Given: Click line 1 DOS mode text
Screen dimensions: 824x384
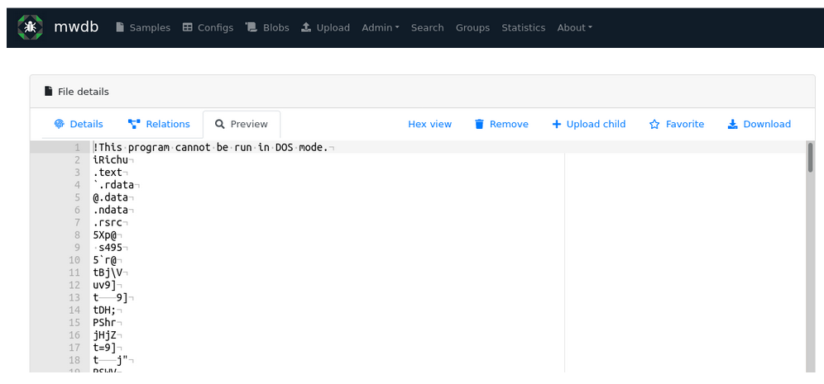Looking at the screenshot, I should click(210, 148).
